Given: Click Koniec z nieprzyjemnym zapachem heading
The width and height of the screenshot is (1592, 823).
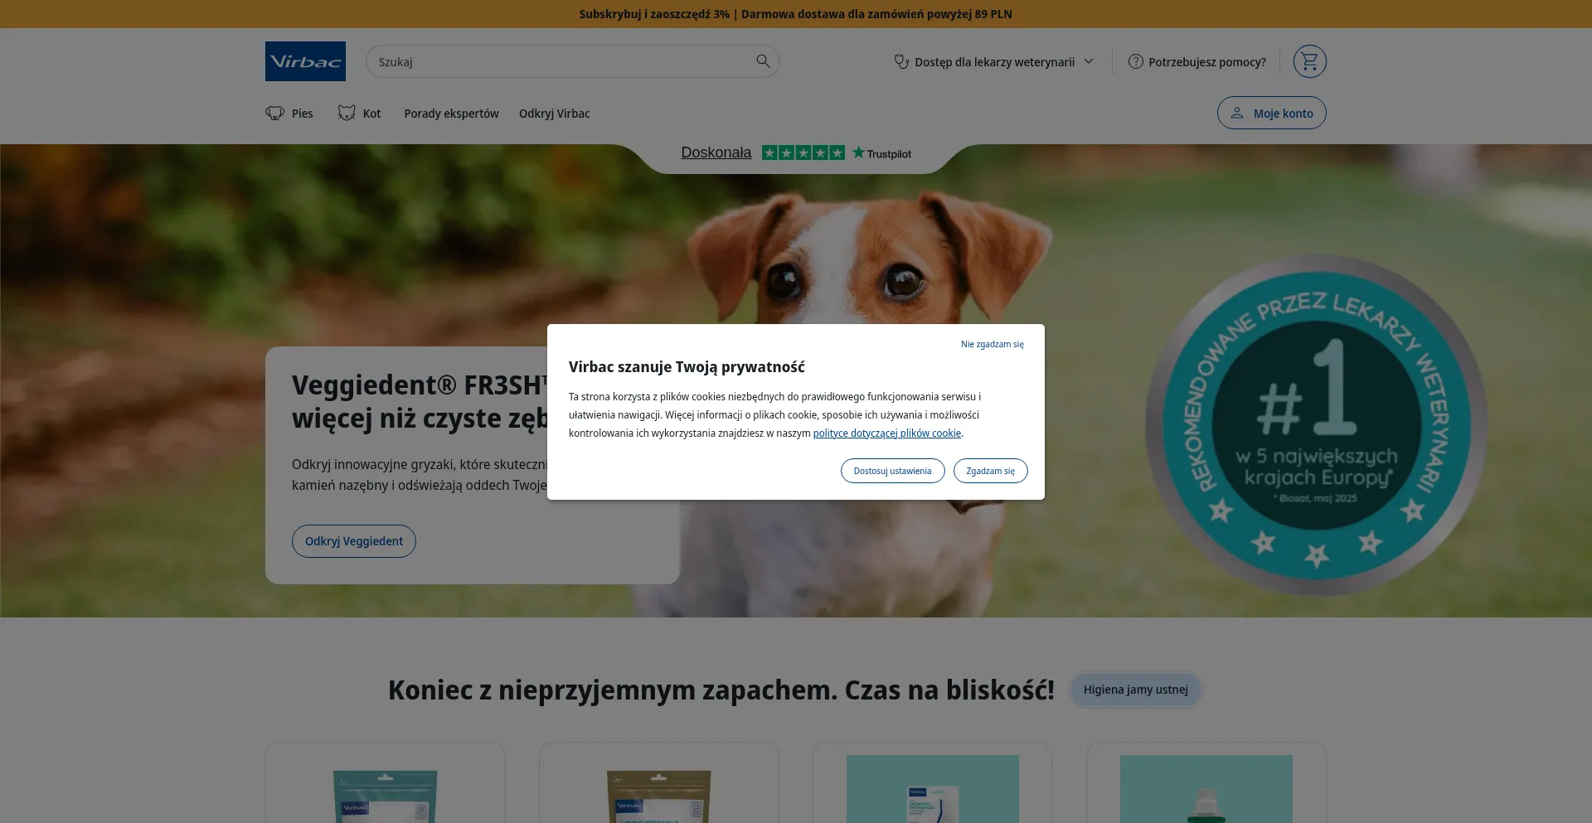Looking at the screenshot, I should click(x=721, y=690).
